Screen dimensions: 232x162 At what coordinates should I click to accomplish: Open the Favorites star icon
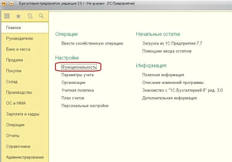pyautogui.click(x=18, y=16)
